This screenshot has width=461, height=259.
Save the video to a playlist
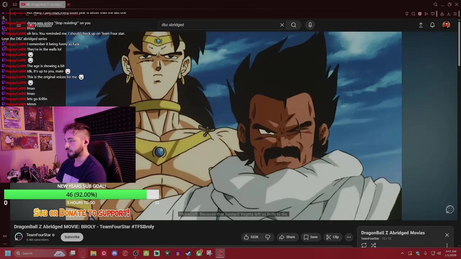(x=310, y=237)
